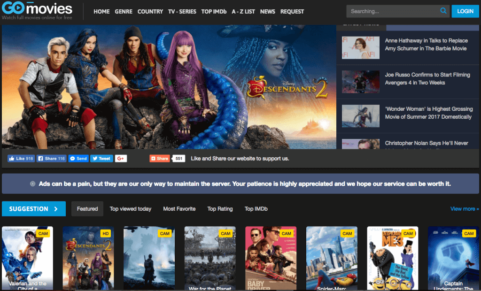481x291 pixels.
Task: Open the A-Z List page
Action: coord(243,12)
